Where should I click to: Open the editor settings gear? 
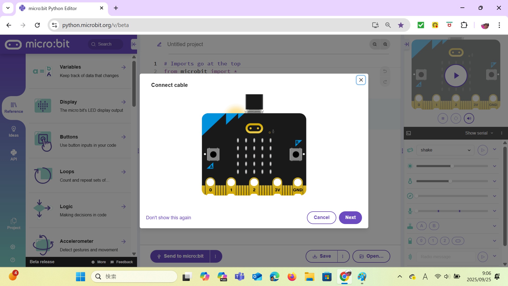(13, 247)
